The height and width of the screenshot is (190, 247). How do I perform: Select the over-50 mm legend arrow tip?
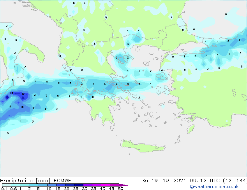point(123,185)
